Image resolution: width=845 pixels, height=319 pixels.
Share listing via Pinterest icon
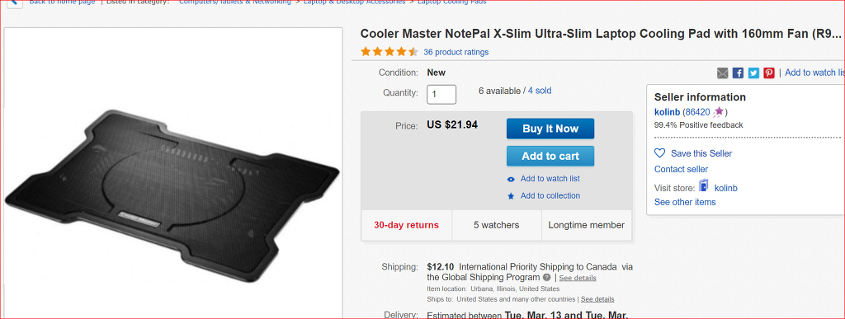(769, 73)
